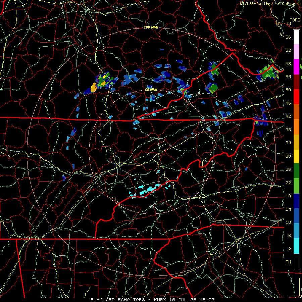
Task: Click legend value "34"
Action: 288,143
